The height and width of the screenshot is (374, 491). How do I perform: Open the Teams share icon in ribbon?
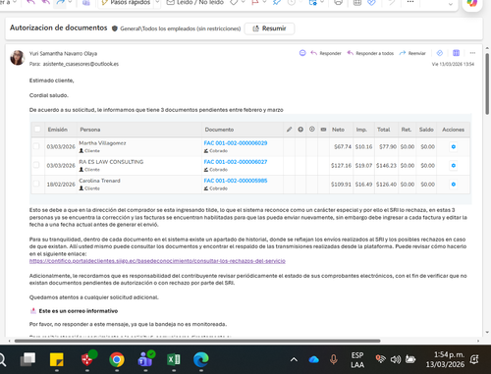coord(86,3)
